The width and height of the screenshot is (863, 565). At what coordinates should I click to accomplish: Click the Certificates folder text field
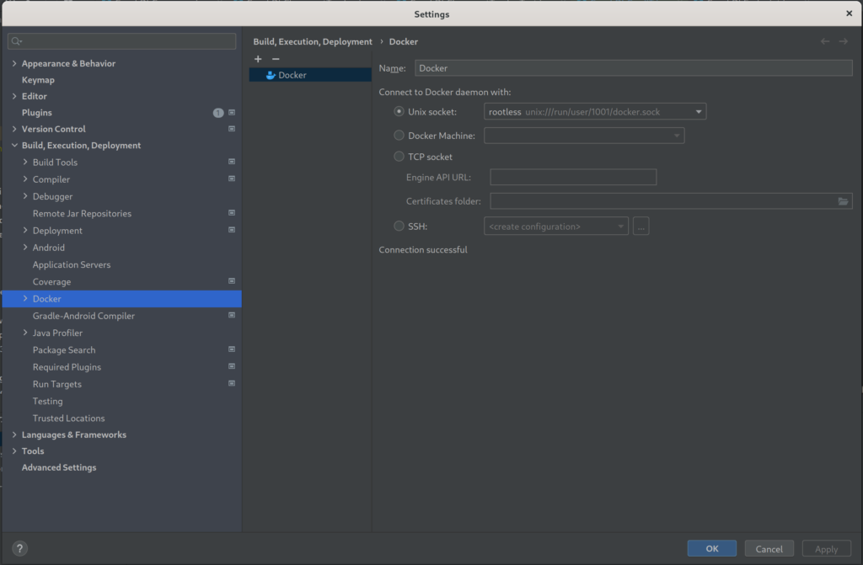pos(662,201)
